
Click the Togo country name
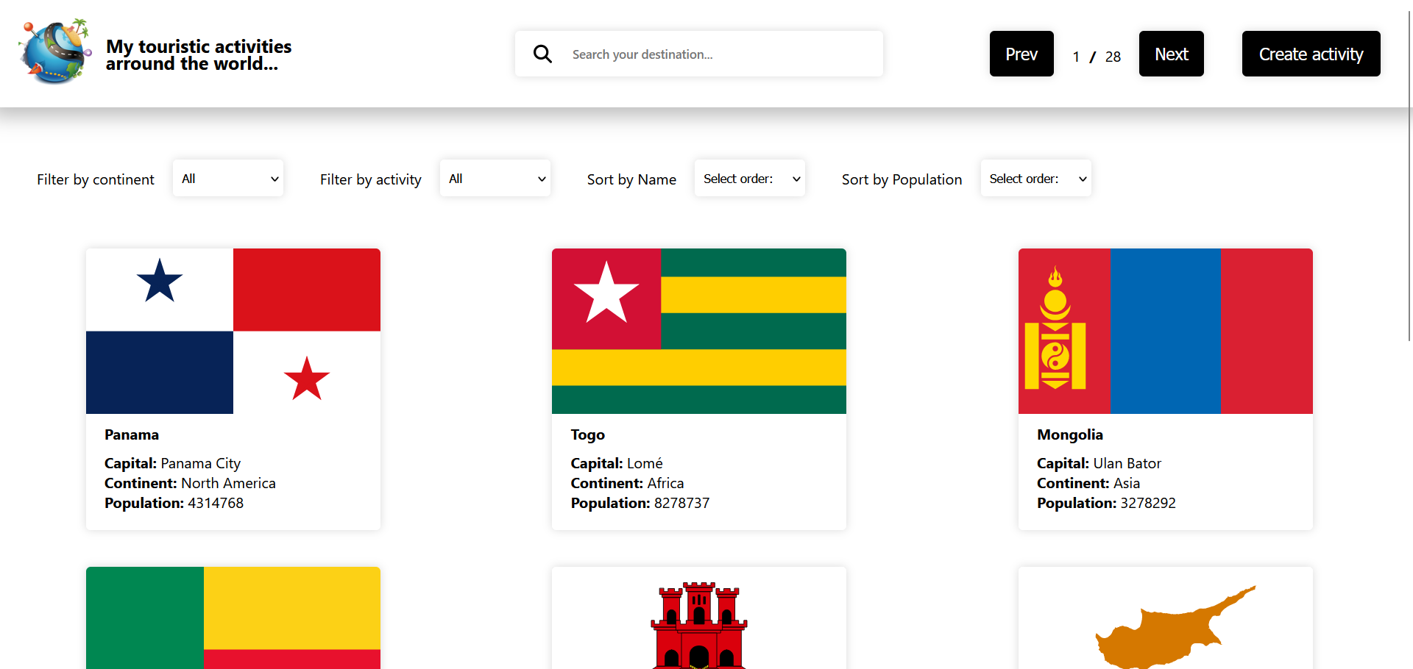coord(587,434)
